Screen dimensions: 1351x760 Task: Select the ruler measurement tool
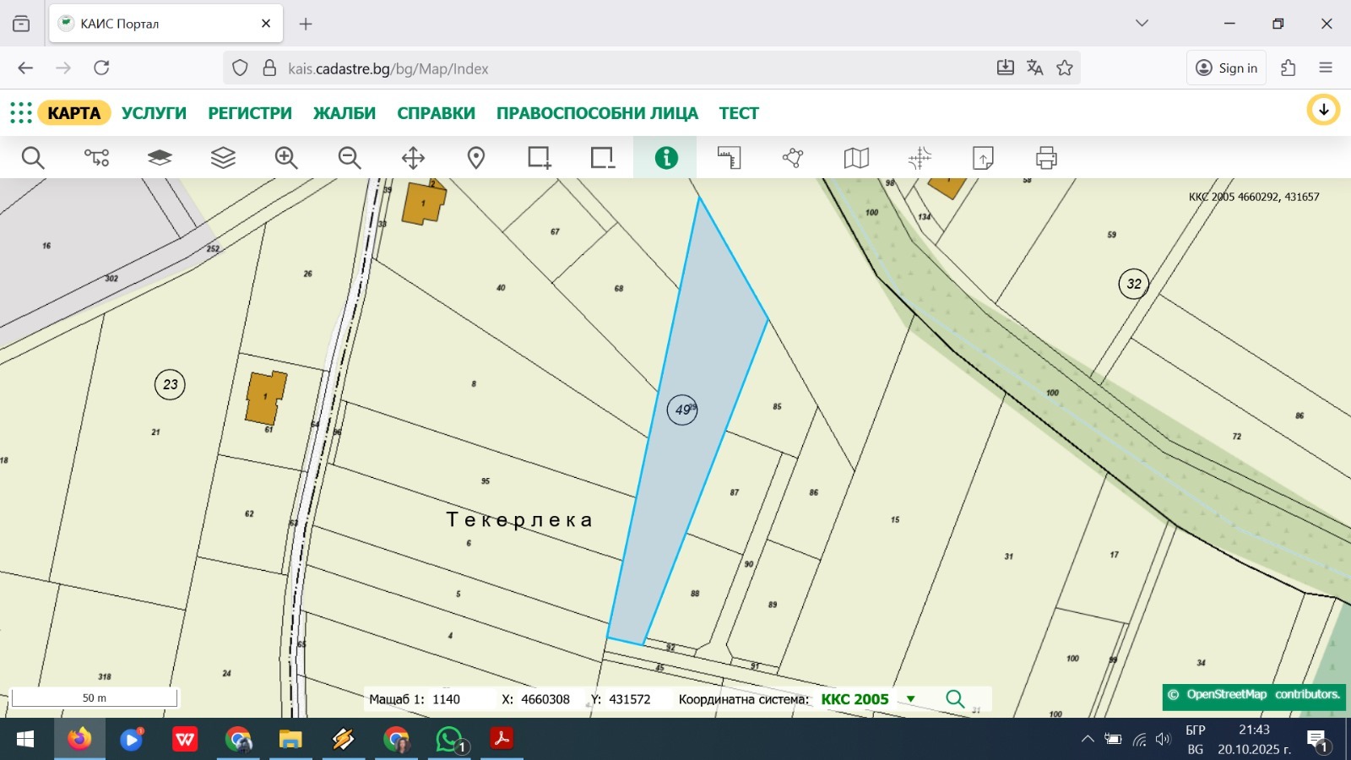point(730,158)
